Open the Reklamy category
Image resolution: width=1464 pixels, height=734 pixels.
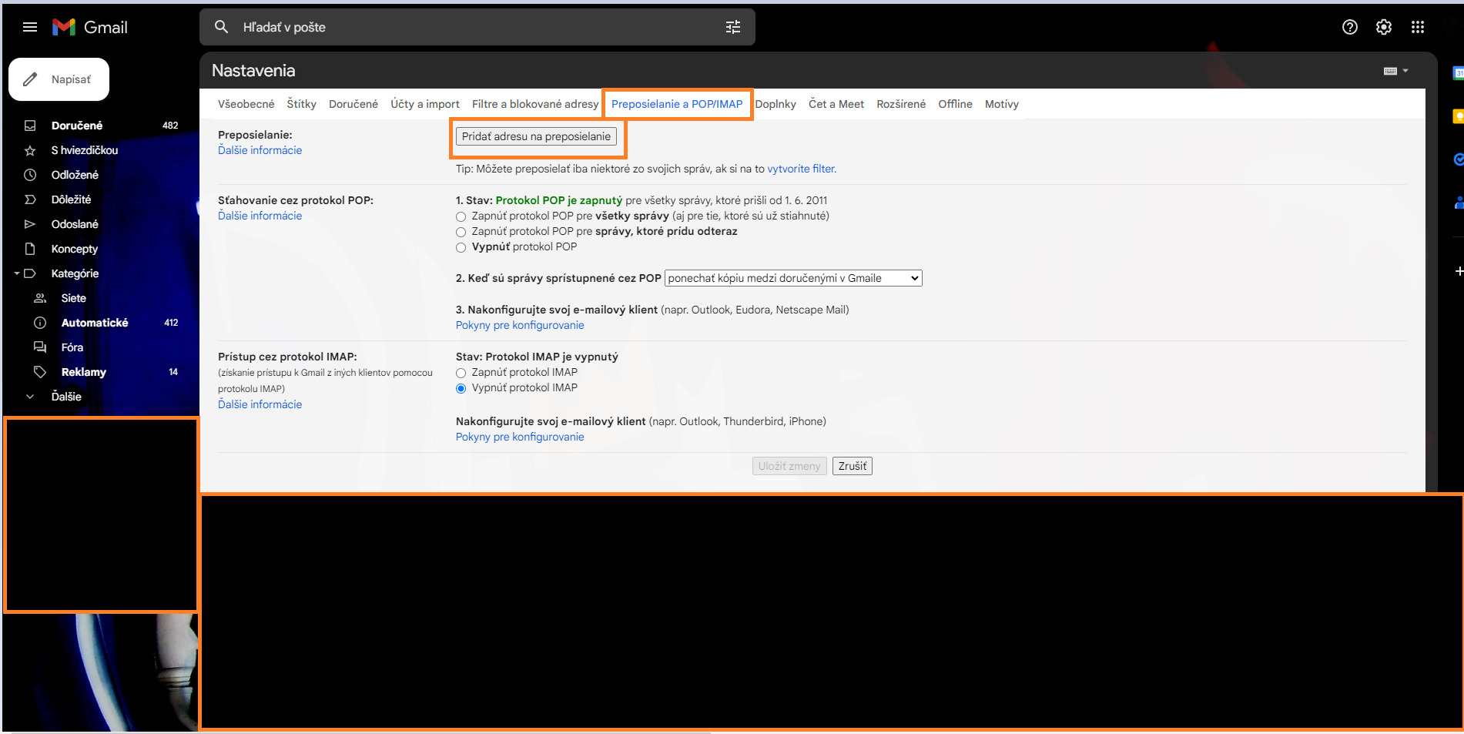click(x=84, y=372)
